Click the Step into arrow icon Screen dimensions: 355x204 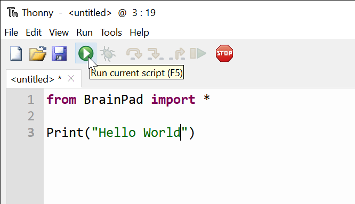(155, 54)
